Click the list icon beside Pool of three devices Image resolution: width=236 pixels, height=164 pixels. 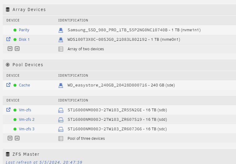pos(61,139)
